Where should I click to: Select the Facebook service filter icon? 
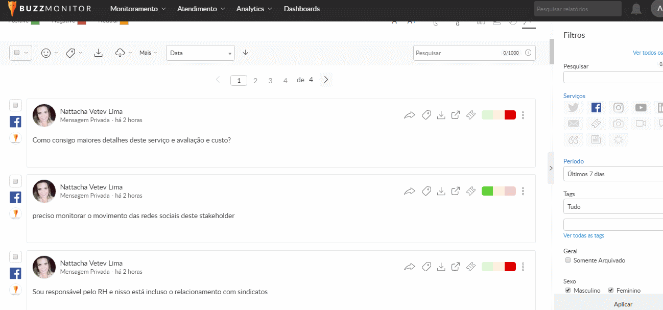[x=596, y=107]
